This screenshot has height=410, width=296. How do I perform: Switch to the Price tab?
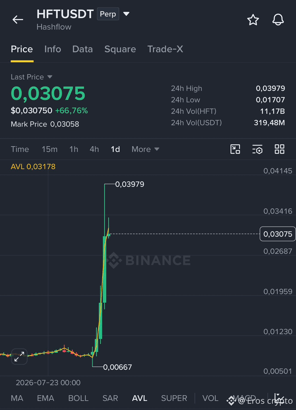[x=22, y=49]
